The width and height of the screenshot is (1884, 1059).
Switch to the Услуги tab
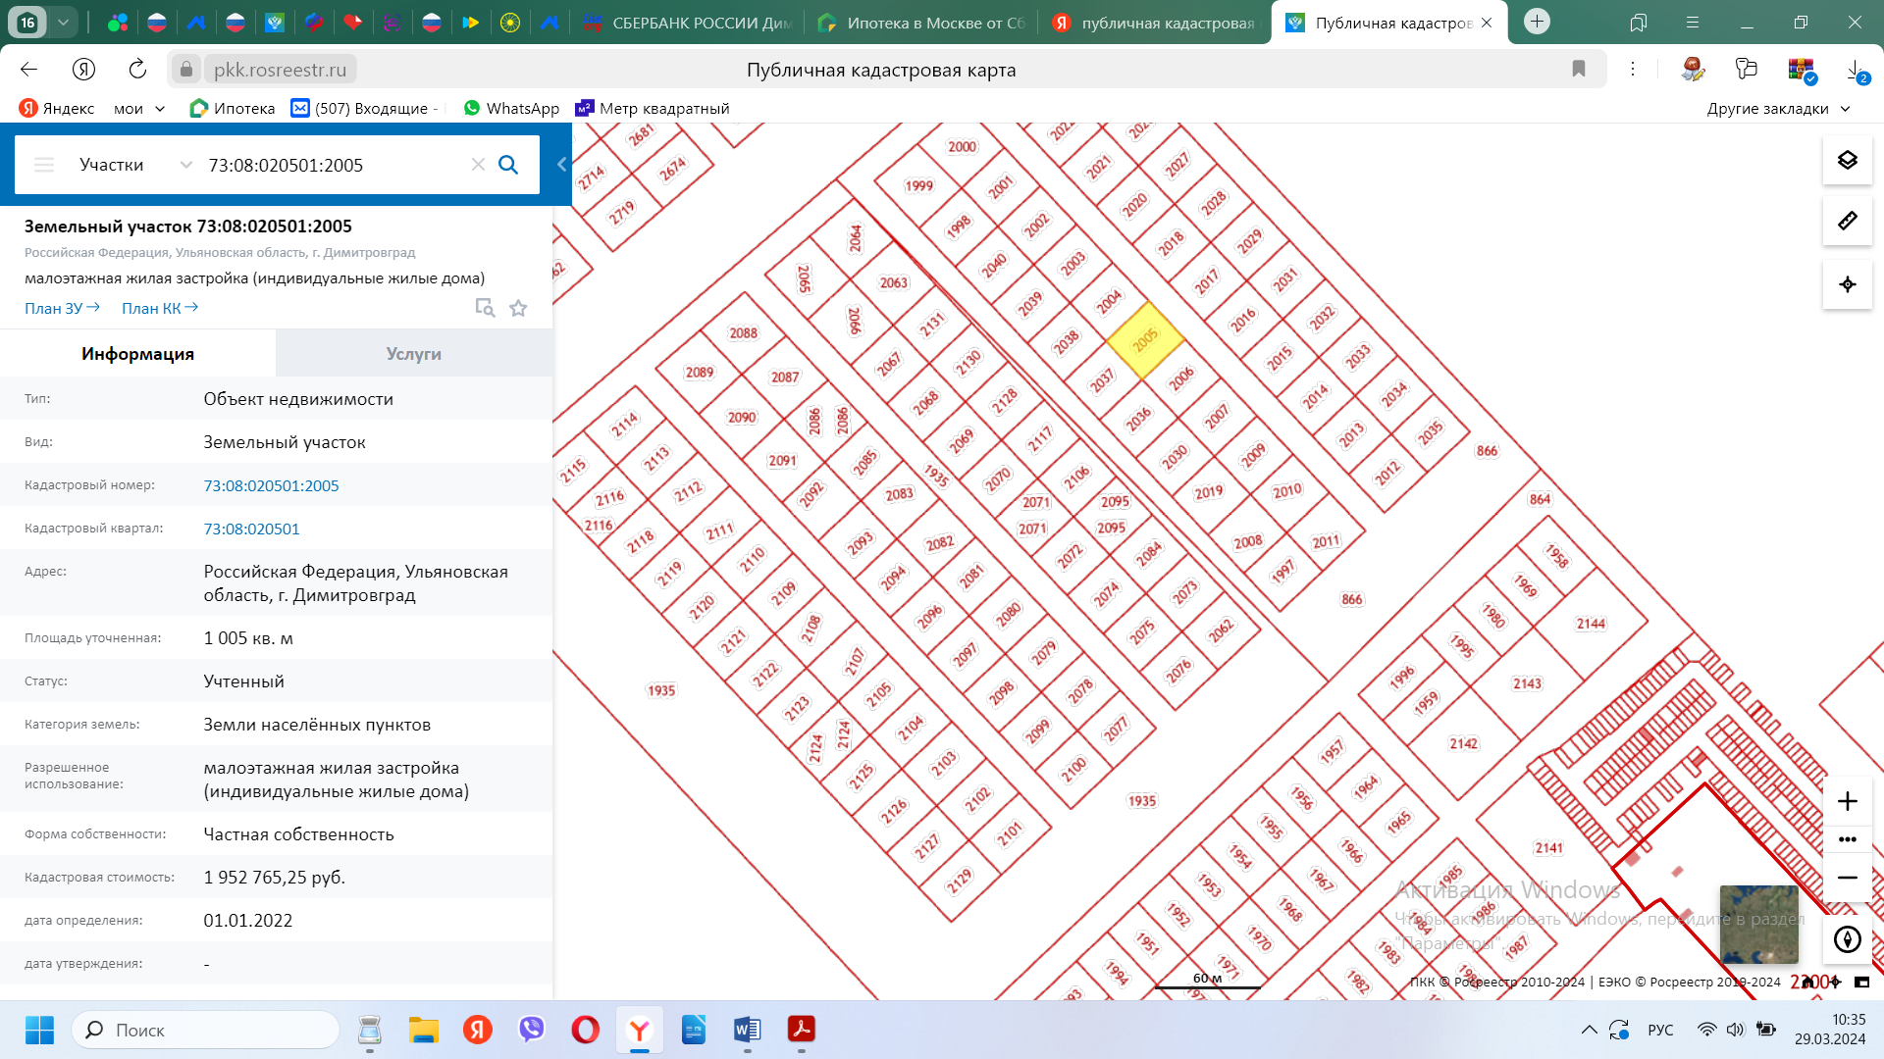click(413, 354)
